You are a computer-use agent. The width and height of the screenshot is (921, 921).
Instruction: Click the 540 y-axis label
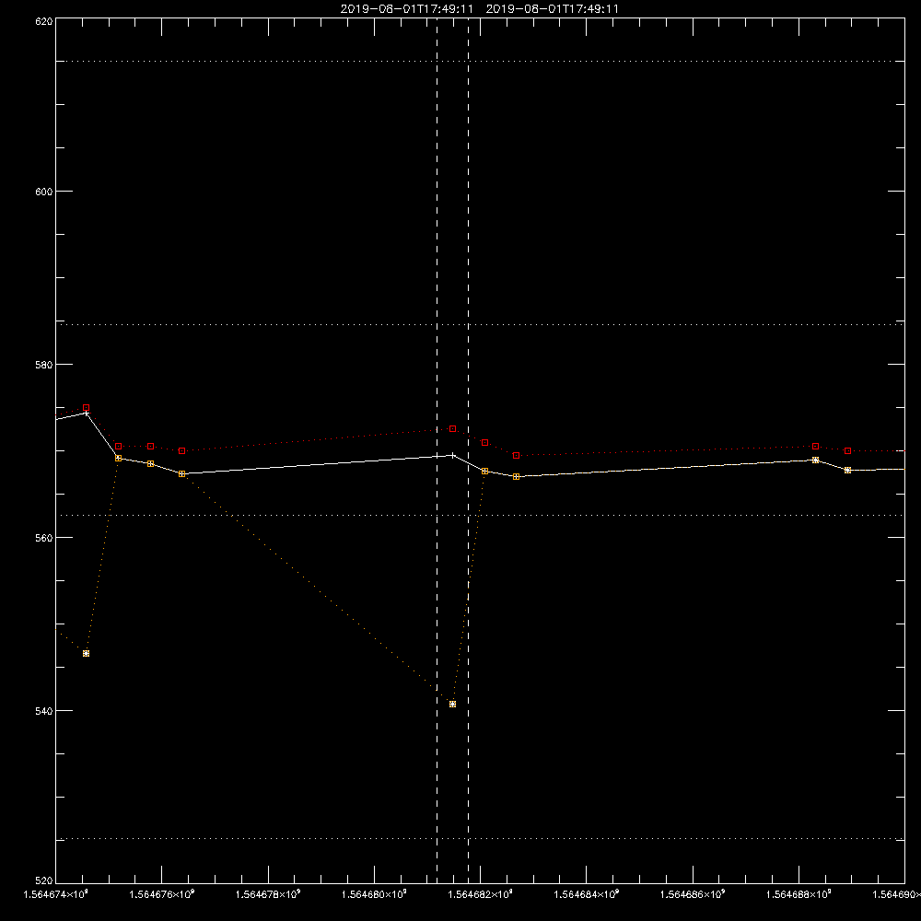pyautogui.click(x=44, y=711)
